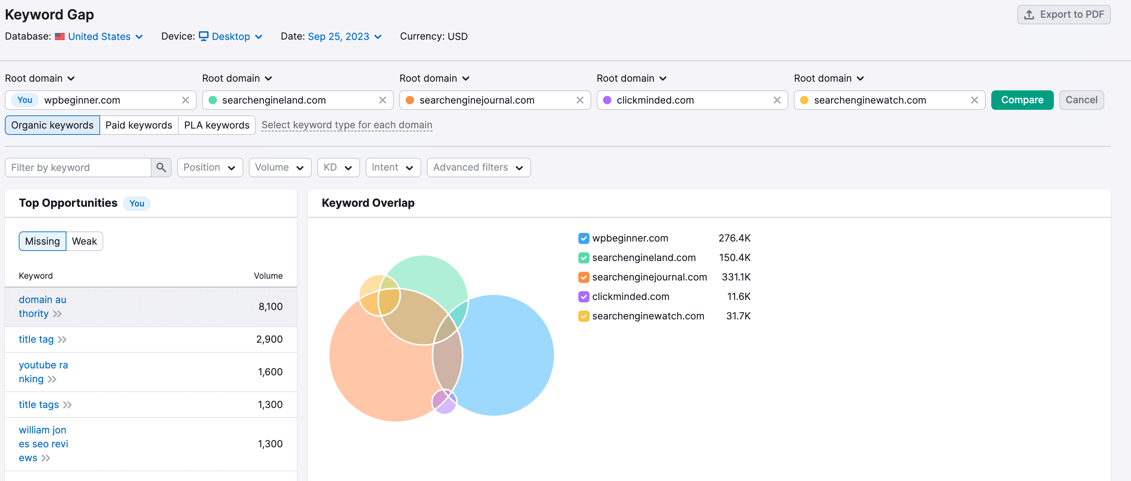This screenshot has width=1131, height=481.
Task: Open the Intent filter dropdown
Action: 393,168
